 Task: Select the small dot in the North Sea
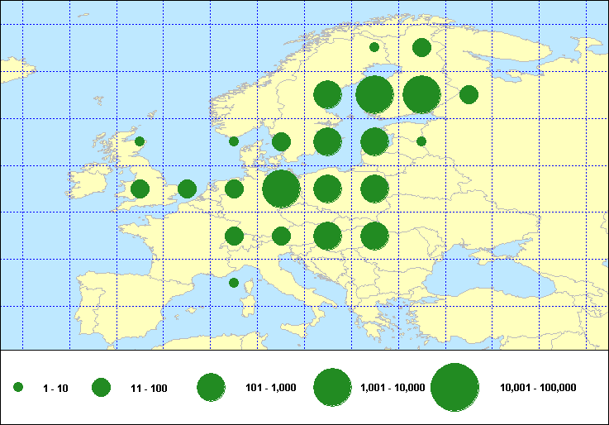(x=234, y=141)
